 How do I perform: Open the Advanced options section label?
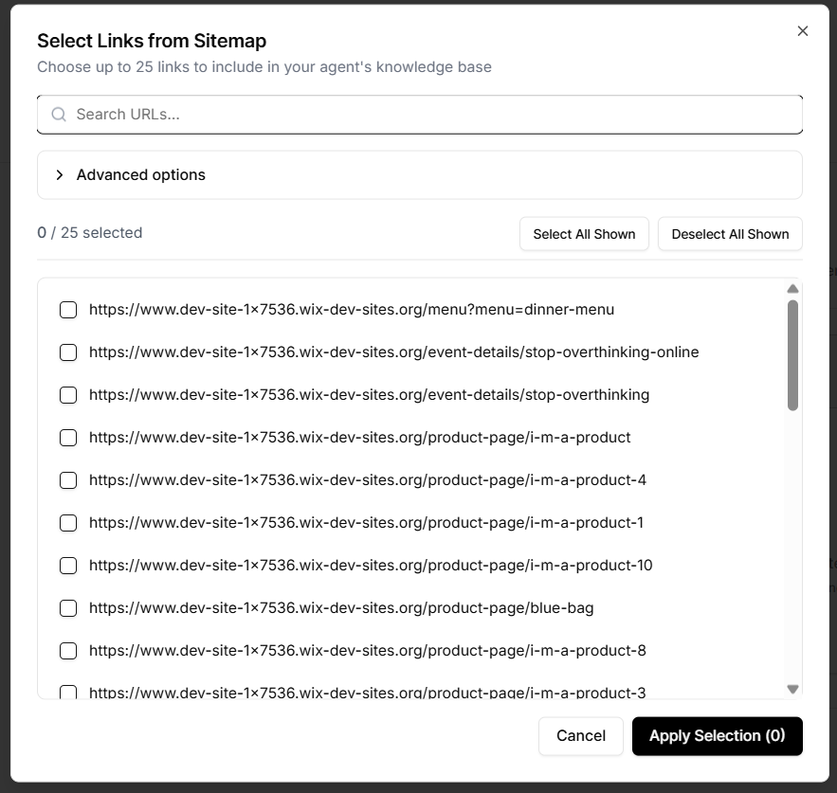[141, 175]
